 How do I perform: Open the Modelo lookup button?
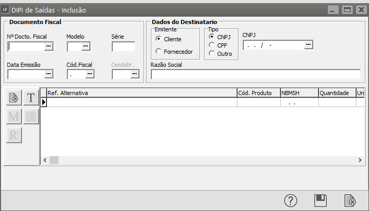click(x=86, y=46)
